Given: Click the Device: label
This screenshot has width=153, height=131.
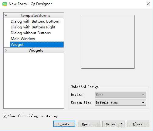Looking at the screenshot, I should [77, 95].
